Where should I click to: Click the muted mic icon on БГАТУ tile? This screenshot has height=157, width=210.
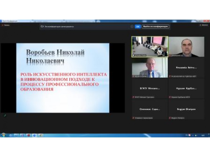[133, 97]
